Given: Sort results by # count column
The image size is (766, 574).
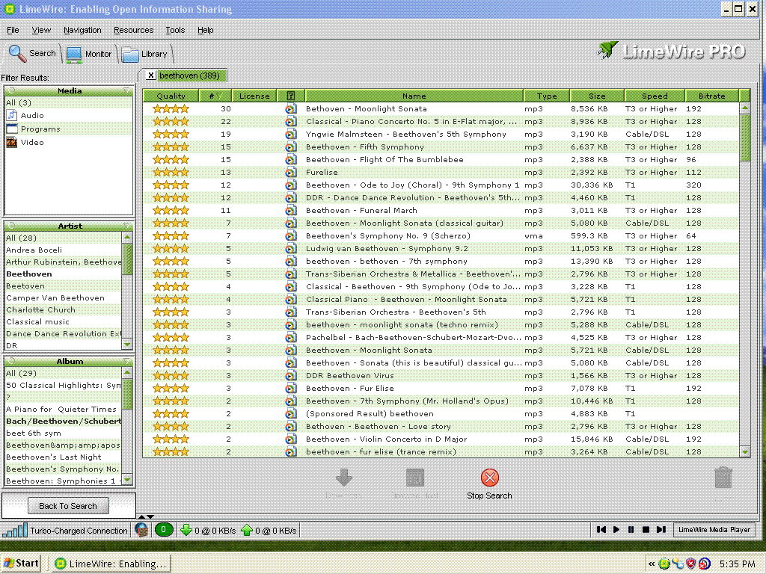Looking at the screenshot, I should (215, 96).
